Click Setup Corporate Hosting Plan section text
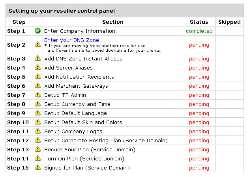 [106, 141]
